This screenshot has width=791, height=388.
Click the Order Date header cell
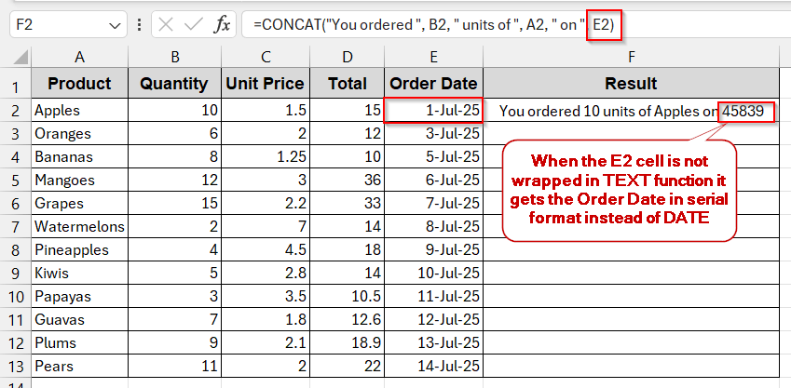(x=433, y=84)
